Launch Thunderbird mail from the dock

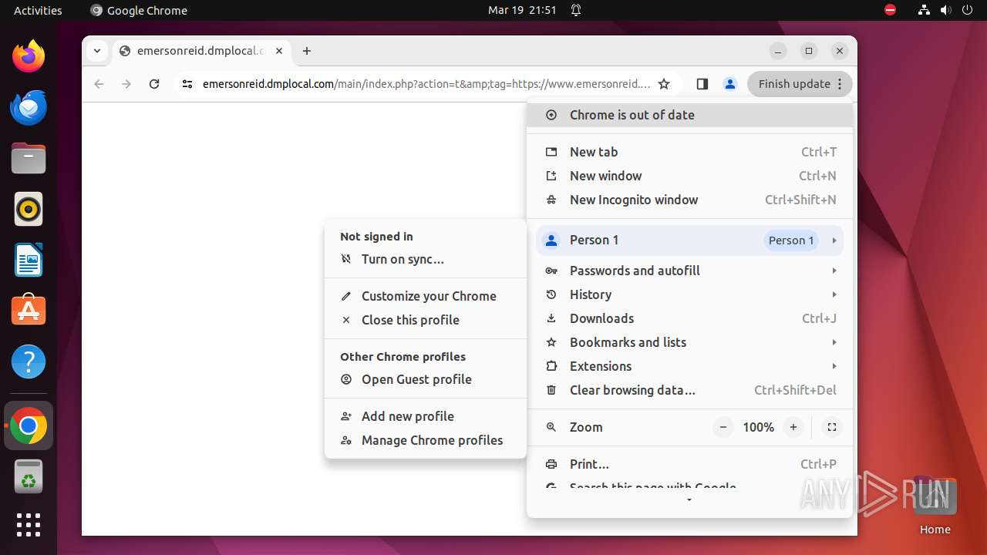tap(29, 107)
